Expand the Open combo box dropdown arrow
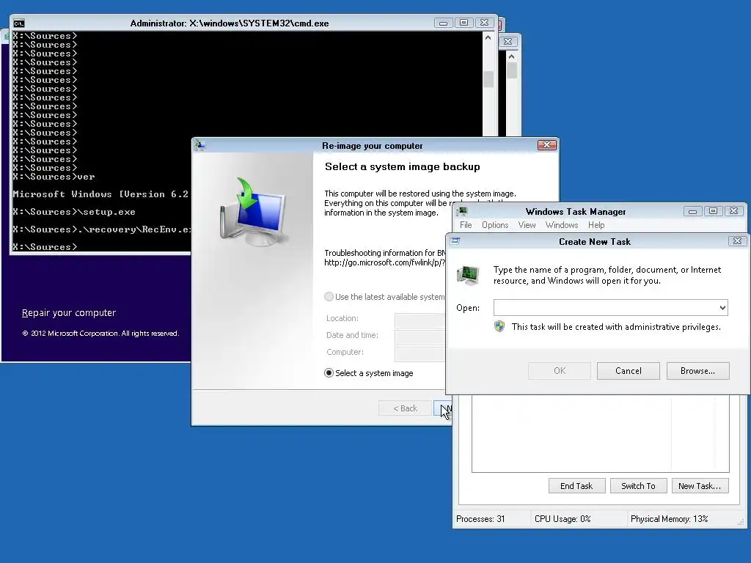The width and height of the screenshot is (751, 563). [722, 307]
